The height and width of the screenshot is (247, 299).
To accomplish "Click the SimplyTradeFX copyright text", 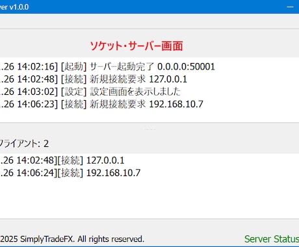I will [72, 239].
